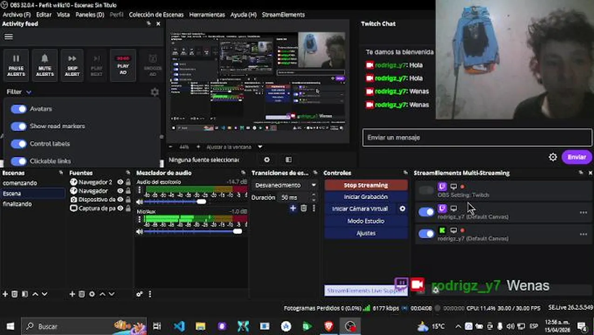This screenshot has height=335, width=594.
Task: Add a new scene with plus icon
Action: tap(6, 294)
